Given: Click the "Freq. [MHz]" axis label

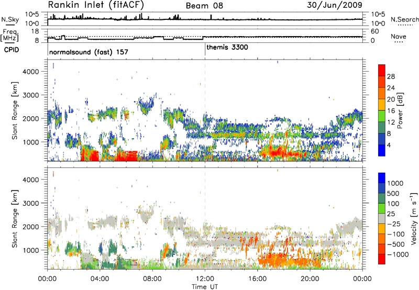Looking at the screenshot, I should pos(9,35).
